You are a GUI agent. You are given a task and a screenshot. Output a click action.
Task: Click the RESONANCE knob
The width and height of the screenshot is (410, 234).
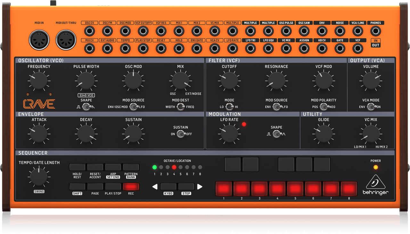[x=276, y=80]
